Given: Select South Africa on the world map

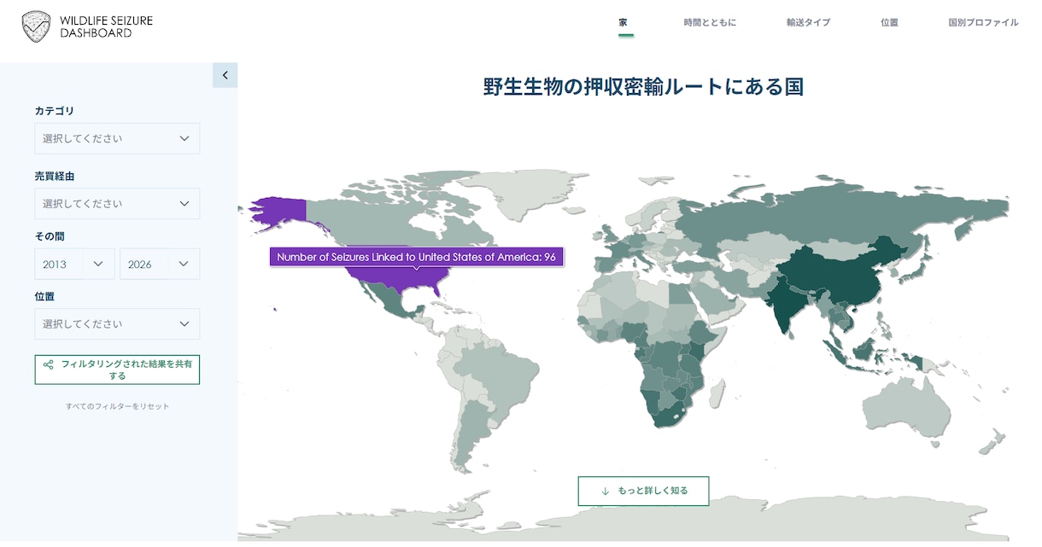Looking at the screenshot, I should tap(670, 416).
